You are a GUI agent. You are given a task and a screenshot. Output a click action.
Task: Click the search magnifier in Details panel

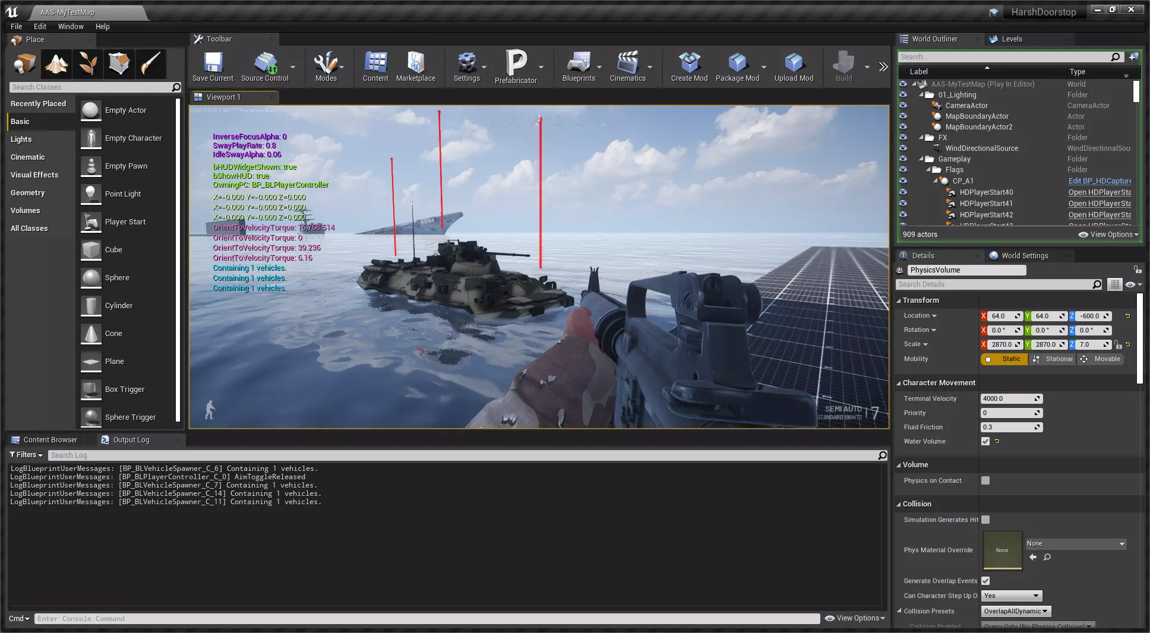(x=1097, y=284)
